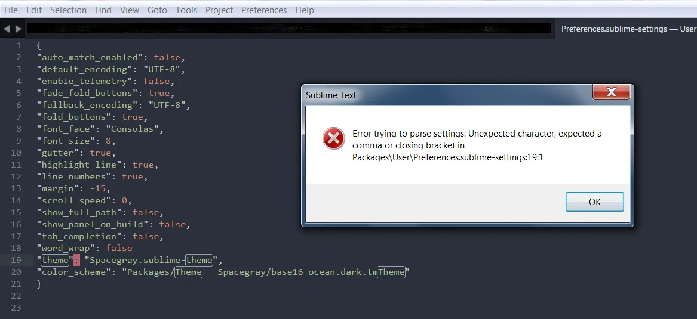697x319 pixels.
Task: Click the "font_face" key
Action: (66, 129)
